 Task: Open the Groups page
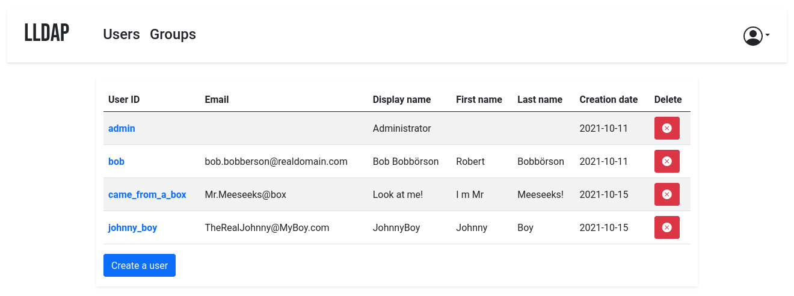173,34
